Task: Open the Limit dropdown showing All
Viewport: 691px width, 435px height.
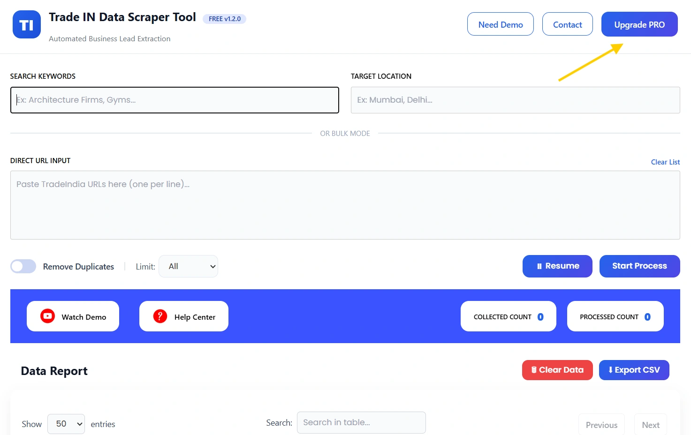Action: [x=188, y=266]
